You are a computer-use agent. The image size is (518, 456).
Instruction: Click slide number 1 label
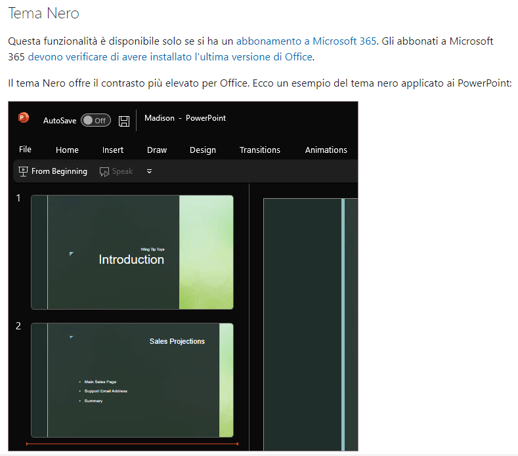[x=18, y=198]
